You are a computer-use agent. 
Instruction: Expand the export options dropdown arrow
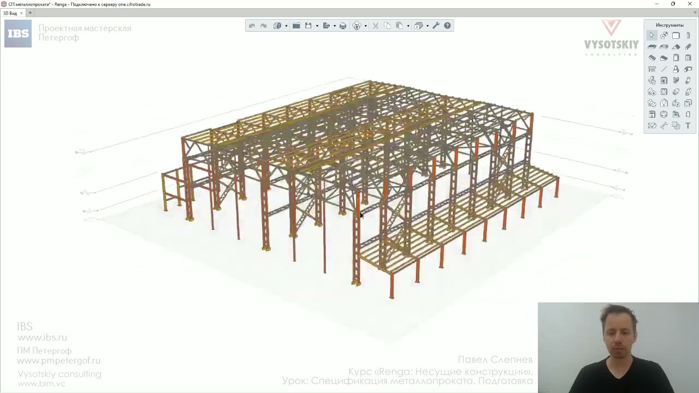click(335, 26)
